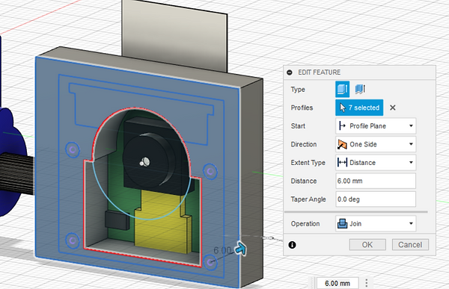Clear the profile selection with the X
Image resolution: width=449 pixels, height=289 pixels.
pyautogui.click(x=393, y=108)
